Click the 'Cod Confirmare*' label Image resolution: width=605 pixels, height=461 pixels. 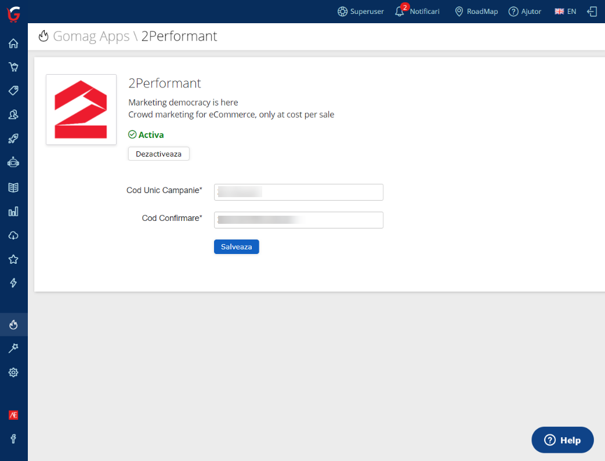tap(172, 219)
